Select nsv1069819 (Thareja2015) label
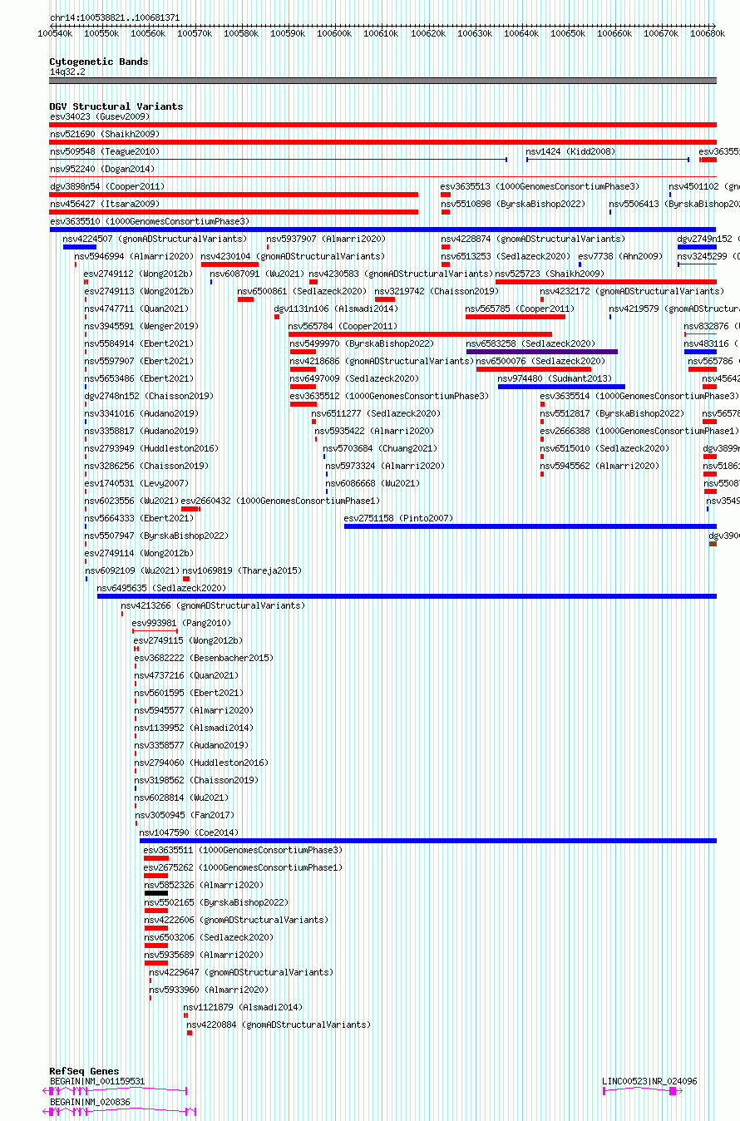The height and width of the screenshot is (1121, 740). click(x=242, y=570)
